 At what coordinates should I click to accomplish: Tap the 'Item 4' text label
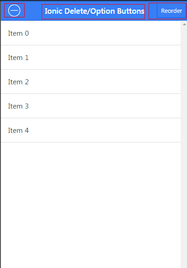click(18, 131)
